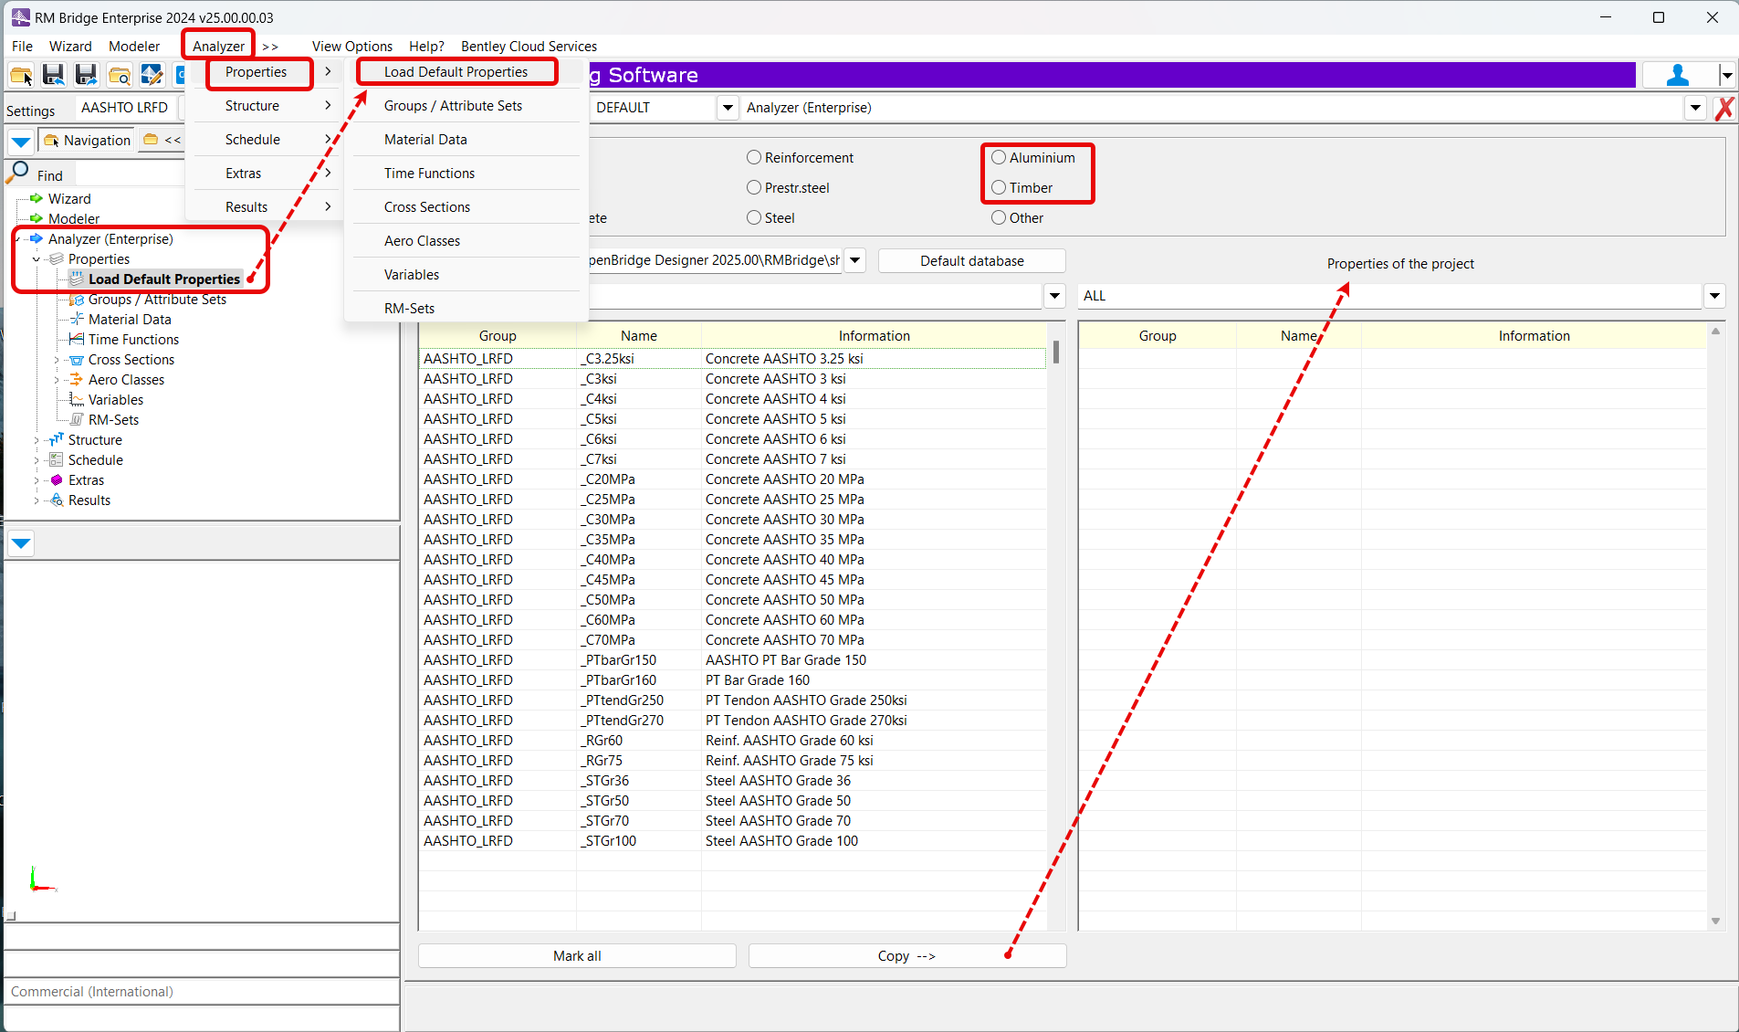Click the RM-Sets tree icon
The image size is (1739, 1032).
[x=77, y=419]
